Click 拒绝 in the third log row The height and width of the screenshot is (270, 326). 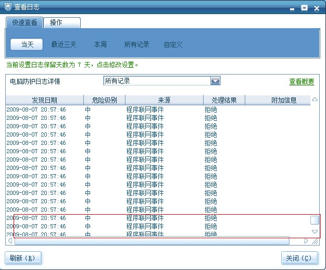tap(210, 126)
